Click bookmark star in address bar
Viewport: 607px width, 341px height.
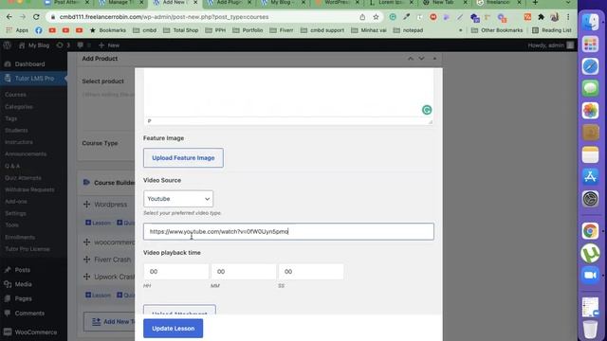tap(376, 17)
